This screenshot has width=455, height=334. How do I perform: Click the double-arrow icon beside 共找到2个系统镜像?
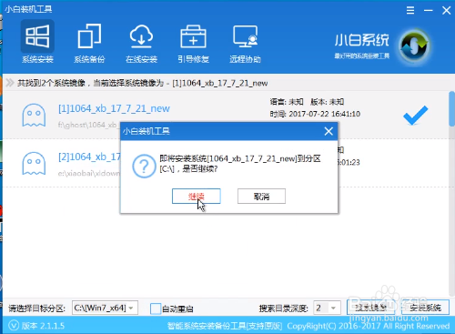[10, 83]
